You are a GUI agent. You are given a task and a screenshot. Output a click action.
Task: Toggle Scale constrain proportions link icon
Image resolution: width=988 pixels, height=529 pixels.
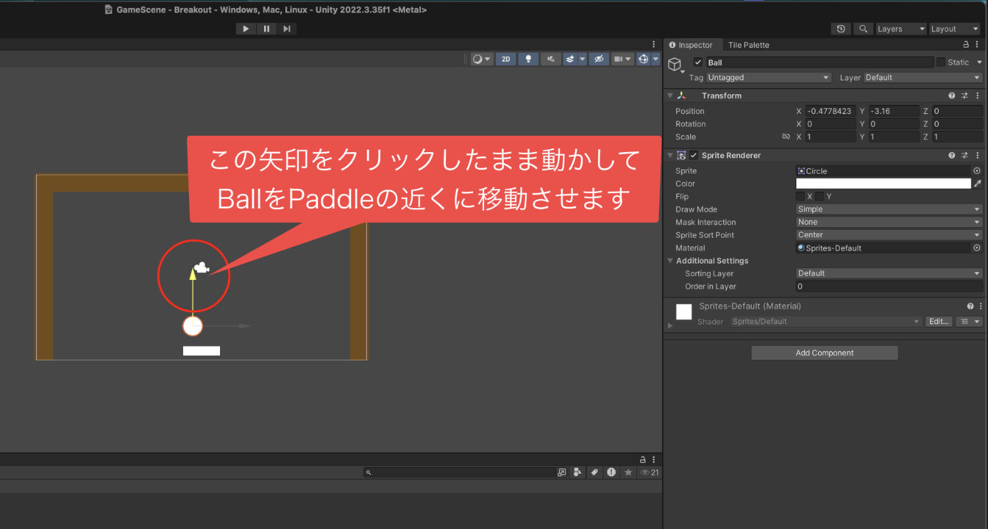click(x=786, y=137)
